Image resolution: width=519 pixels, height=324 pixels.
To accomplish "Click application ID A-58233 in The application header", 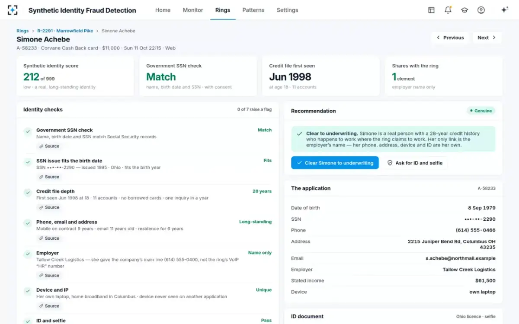I will click(x=487, y=188).
